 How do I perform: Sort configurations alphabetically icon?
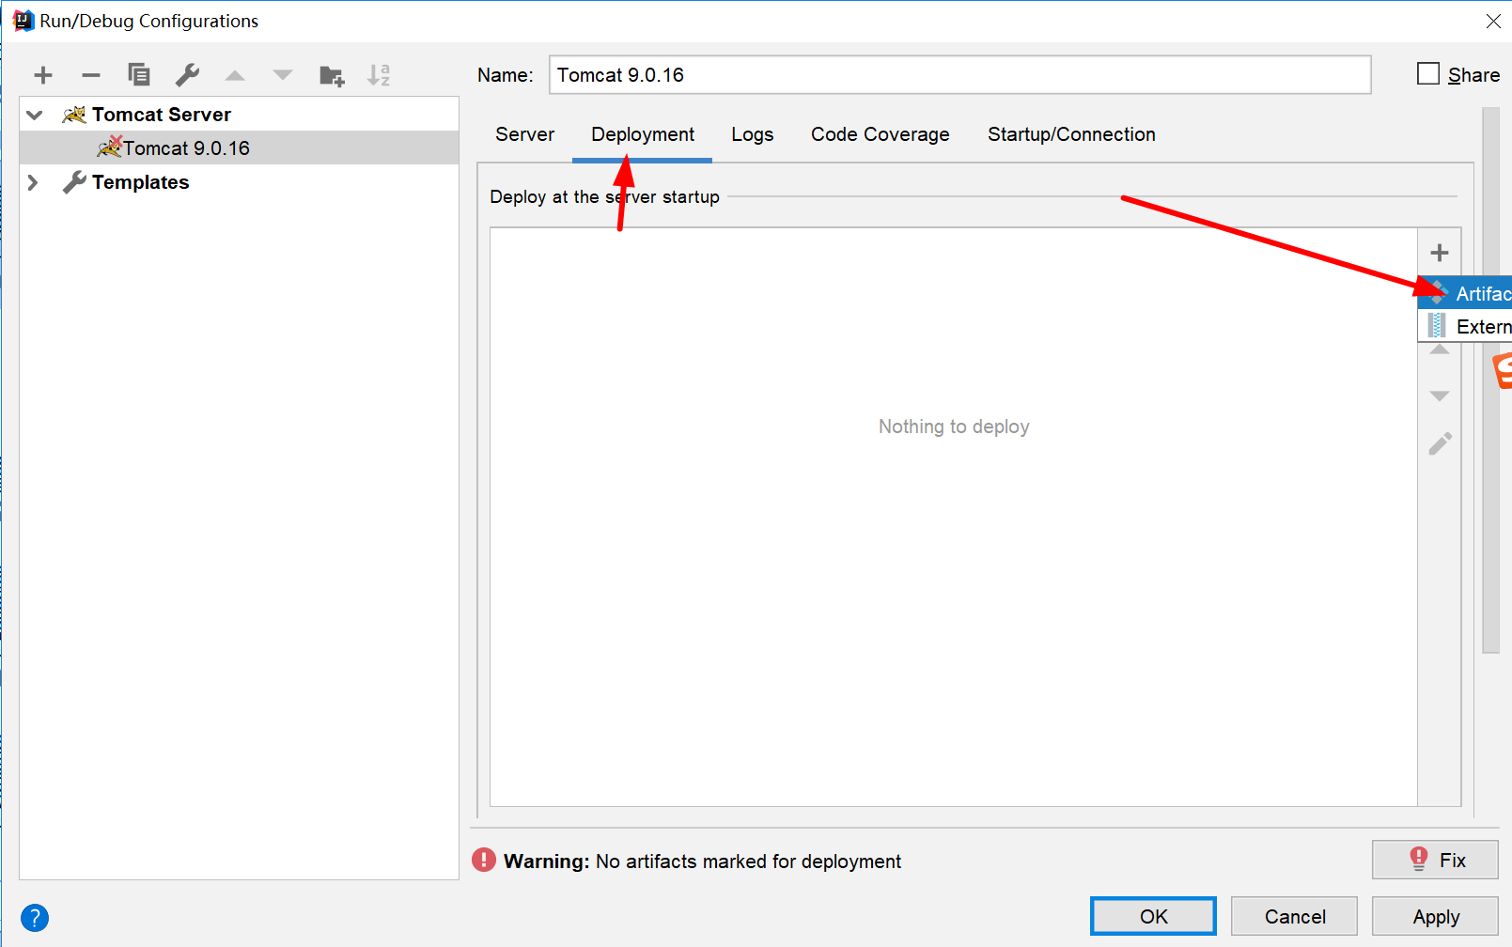(x=379, y=75)
